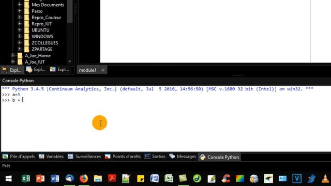Open the Sorties tab

point(155,157)
